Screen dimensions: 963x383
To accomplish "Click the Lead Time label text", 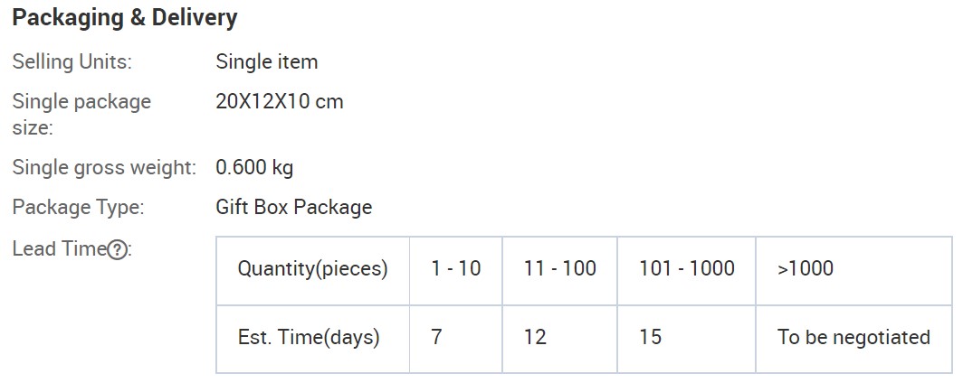I will 60,248.
